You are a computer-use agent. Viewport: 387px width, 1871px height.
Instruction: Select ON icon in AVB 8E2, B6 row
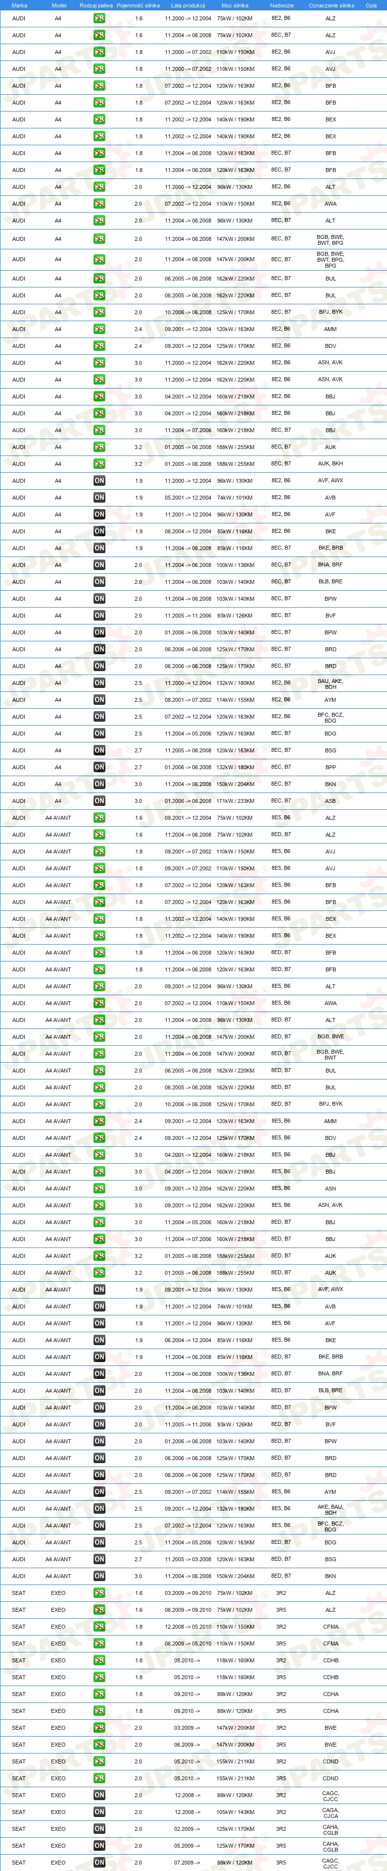pos(99,498)
